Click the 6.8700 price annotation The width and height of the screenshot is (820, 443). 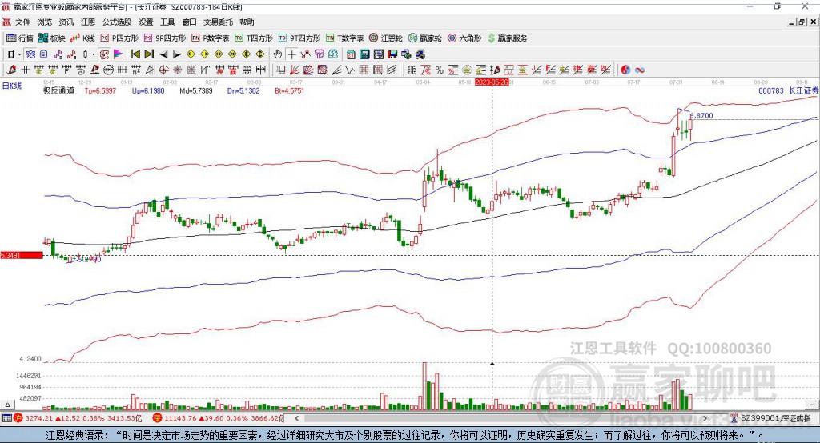701,115
